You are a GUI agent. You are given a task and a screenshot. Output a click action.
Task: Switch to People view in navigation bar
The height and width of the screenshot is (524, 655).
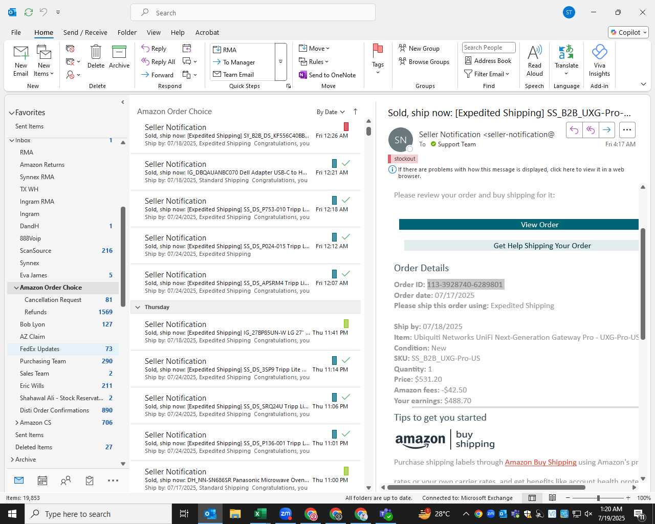click(65, 481)
